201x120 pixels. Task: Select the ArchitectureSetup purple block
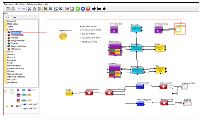click(158, 29)
